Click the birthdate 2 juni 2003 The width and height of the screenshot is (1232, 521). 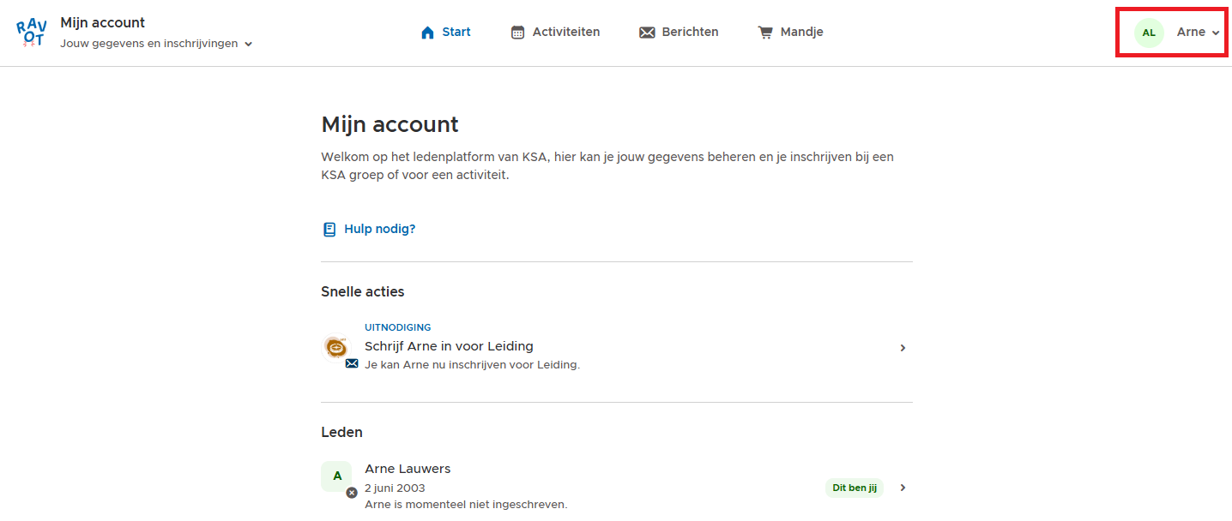point(395,488)
